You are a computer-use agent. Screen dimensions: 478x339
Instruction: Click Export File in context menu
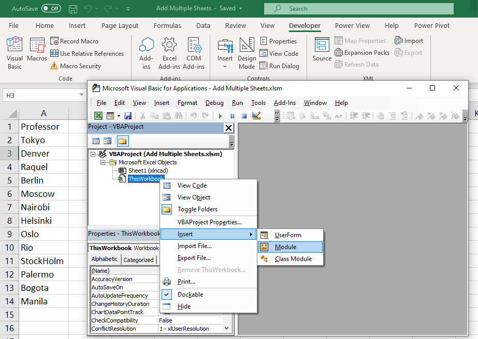(209, 258)
